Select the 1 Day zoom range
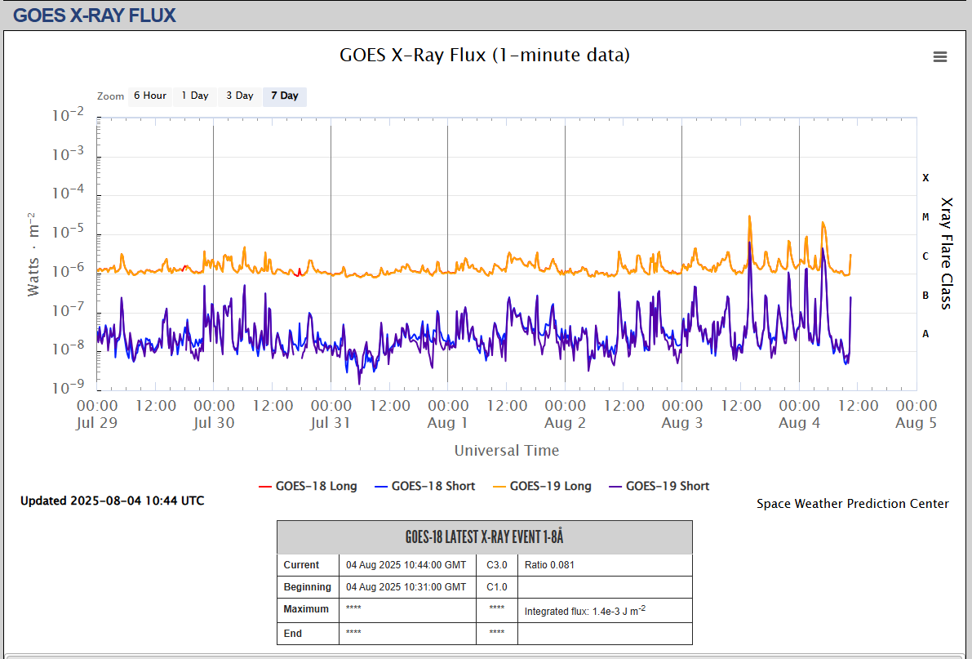972x659 pixels. click(195, 96)
